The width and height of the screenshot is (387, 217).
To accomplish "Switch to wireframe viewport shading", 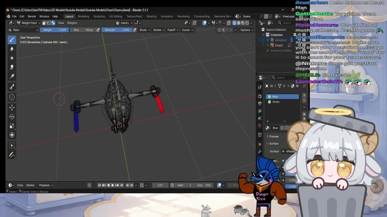I will click(234, 23).
